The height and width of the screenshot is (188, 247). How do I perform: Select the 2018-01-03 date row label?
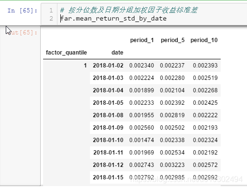coord(108,78)
